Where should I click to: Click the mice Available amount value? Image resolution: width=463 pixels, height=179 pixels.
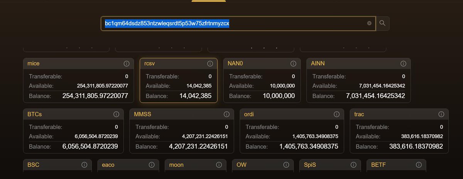click(103, 86)
